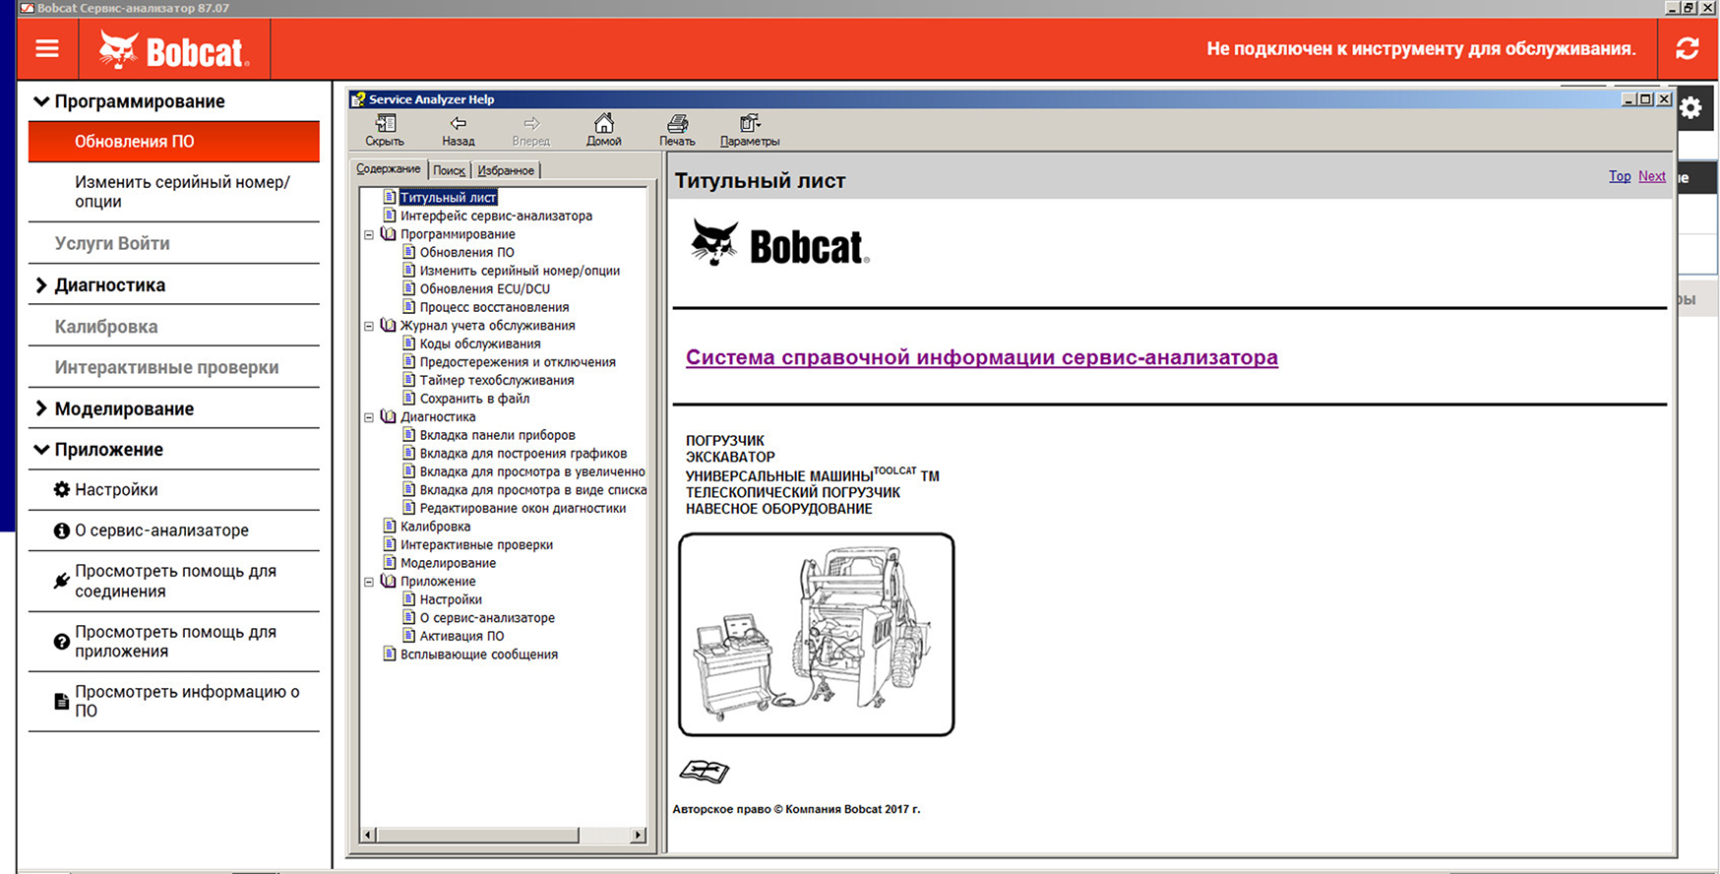Switch to the Поиск tab
Viewport: 1720px width, 874px height.
click(x=449, y=170)
